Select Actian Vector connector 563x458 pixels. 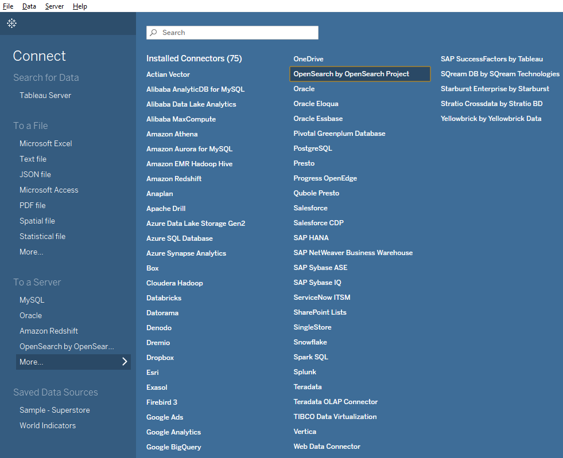click(x=168, y=75)
